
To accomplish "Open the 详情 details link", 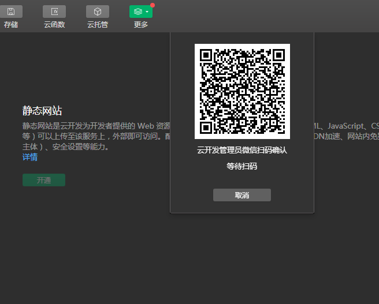I will pos(30,157).
